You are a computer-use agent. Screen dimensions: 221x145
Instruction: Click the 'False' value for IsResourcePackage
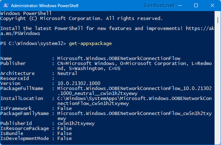pyautogui.click(x=65, y=129)
